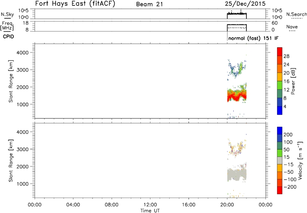Screen dimensions: 307x213
Task: Click the 'Fort Hays East (fitACF)' title
Action: point(75,3)
